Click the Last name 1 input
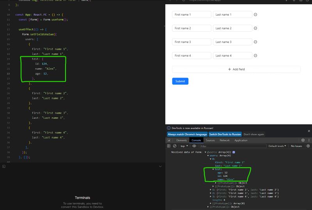 (232, 14)
